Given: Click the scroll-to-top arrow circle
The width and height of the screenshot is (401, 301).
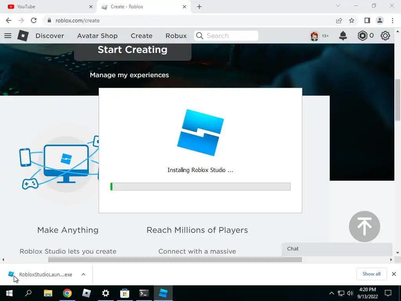Looking at the screenshot, I should [365, 226].
